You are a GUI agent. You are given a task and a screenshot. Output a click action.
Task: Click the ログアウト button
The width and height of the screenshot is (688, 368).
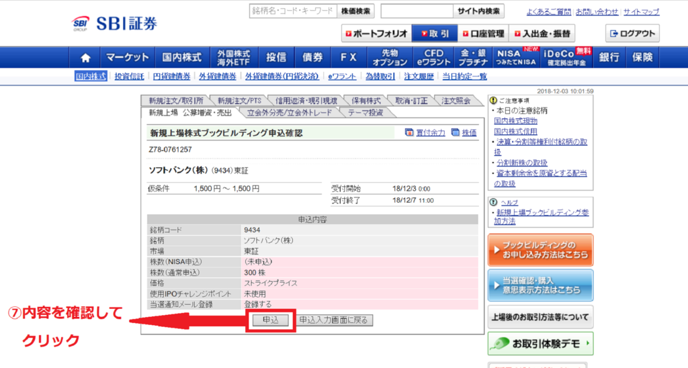(x=632, y=34)
